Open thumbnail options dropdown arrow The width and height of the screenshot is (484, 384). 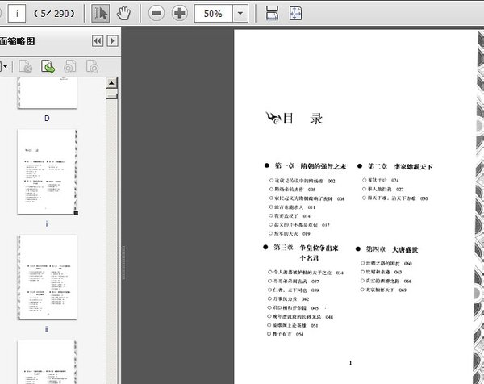point(4,66)
